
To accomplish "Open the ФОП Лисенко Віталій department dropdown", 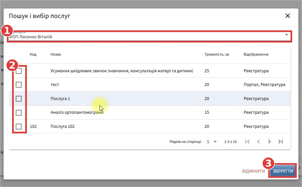I will 149,36.
